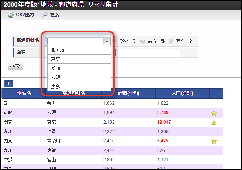This screenshot has width=242, height=170.
Task: Click the 東京 cell in the results table
Action: pyautogui.click(x=51, y=122)
